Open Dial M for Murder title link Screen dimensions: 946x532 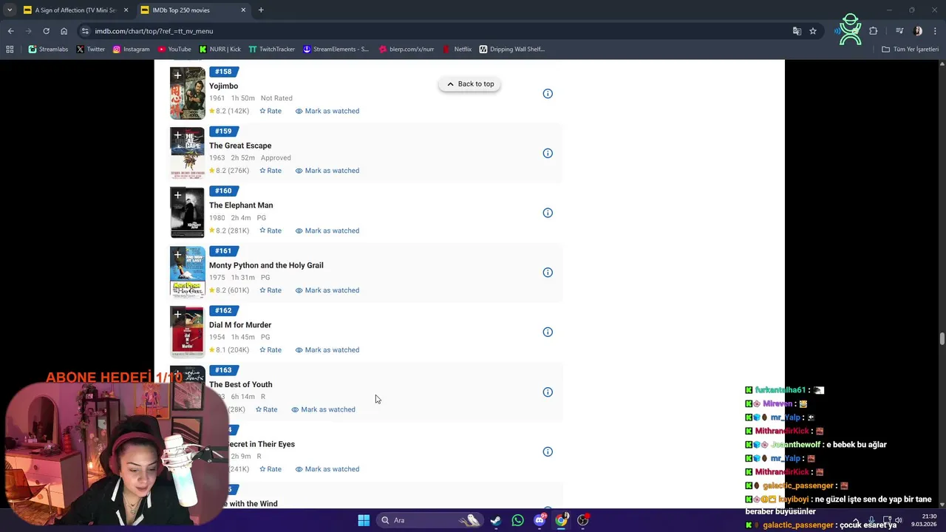[240, 325]
